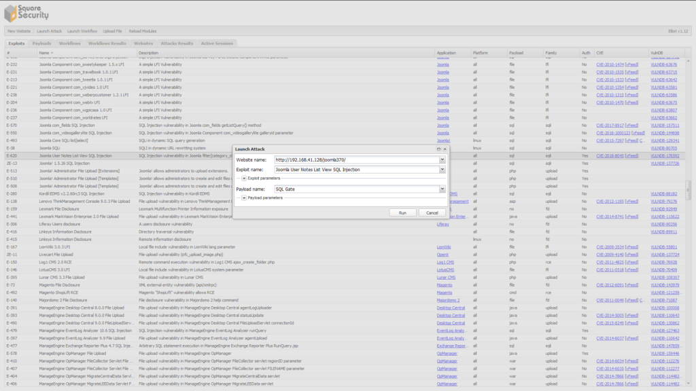696x391 pixels.
Task: Open the Attacks Results tab
Action: tap(177, 43)
